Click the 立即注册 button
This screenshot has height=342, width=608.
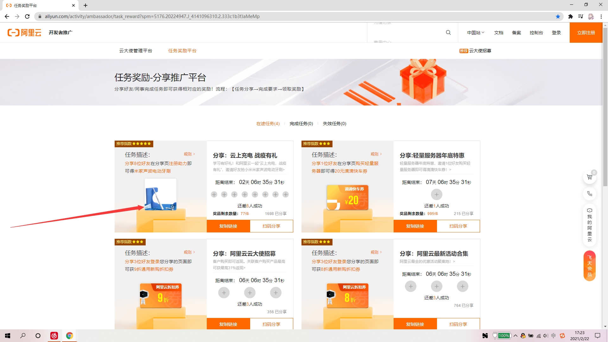point(586,33)
